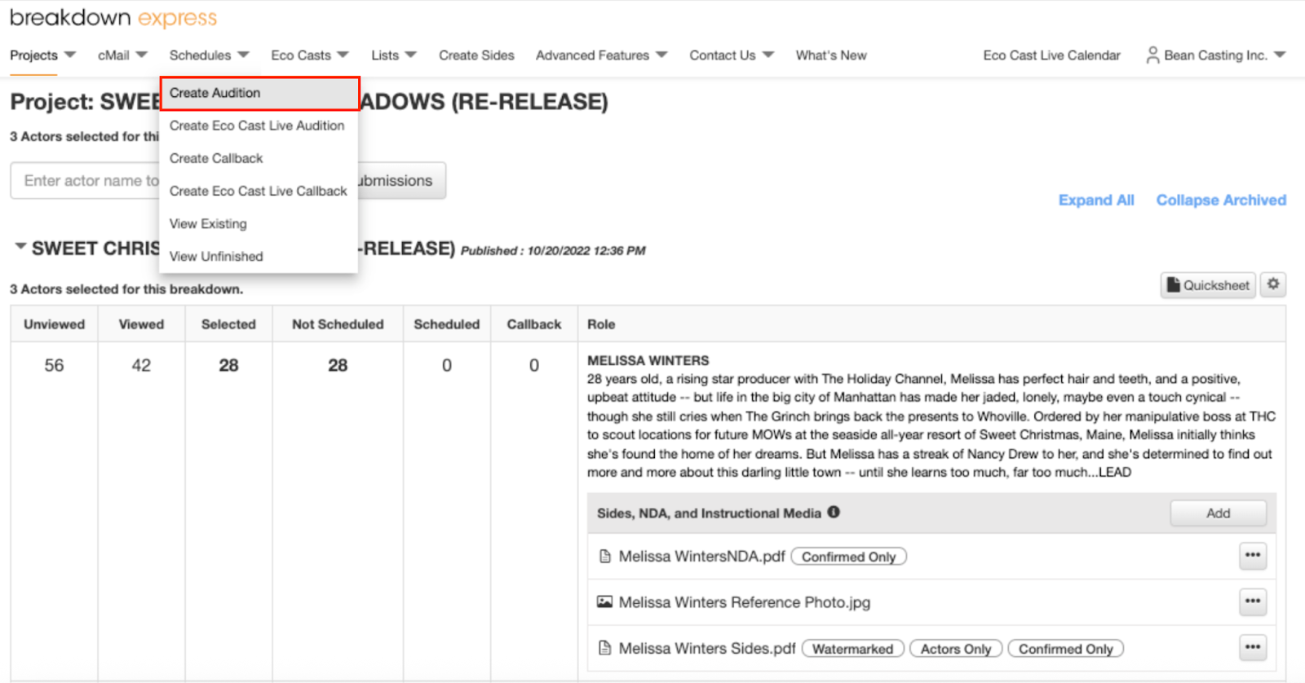Image resolution: width=1305 pixels, height=683 pixels.
Task: Open more options for Melissa WintersNDA.pdf
Action: 1253,556
